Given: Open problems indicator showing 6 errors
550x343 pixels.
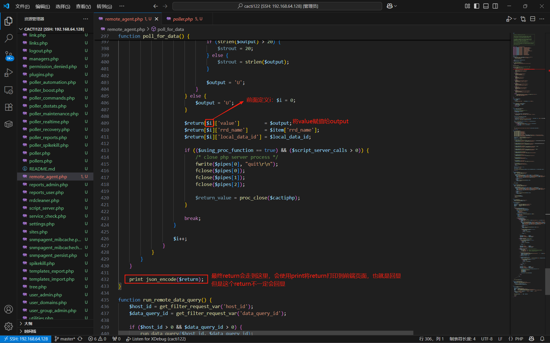Looking at the screenshot, I should tap(97, 339).
